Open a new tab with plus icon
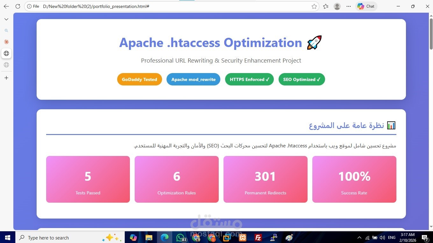This screenshot has height=243, width=433. 6,78
